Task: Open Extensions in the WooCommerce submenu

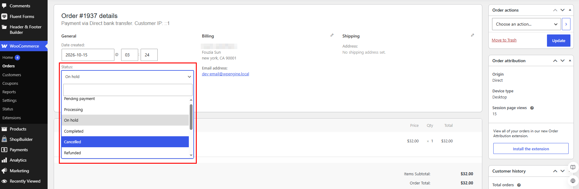Action: 12,118
